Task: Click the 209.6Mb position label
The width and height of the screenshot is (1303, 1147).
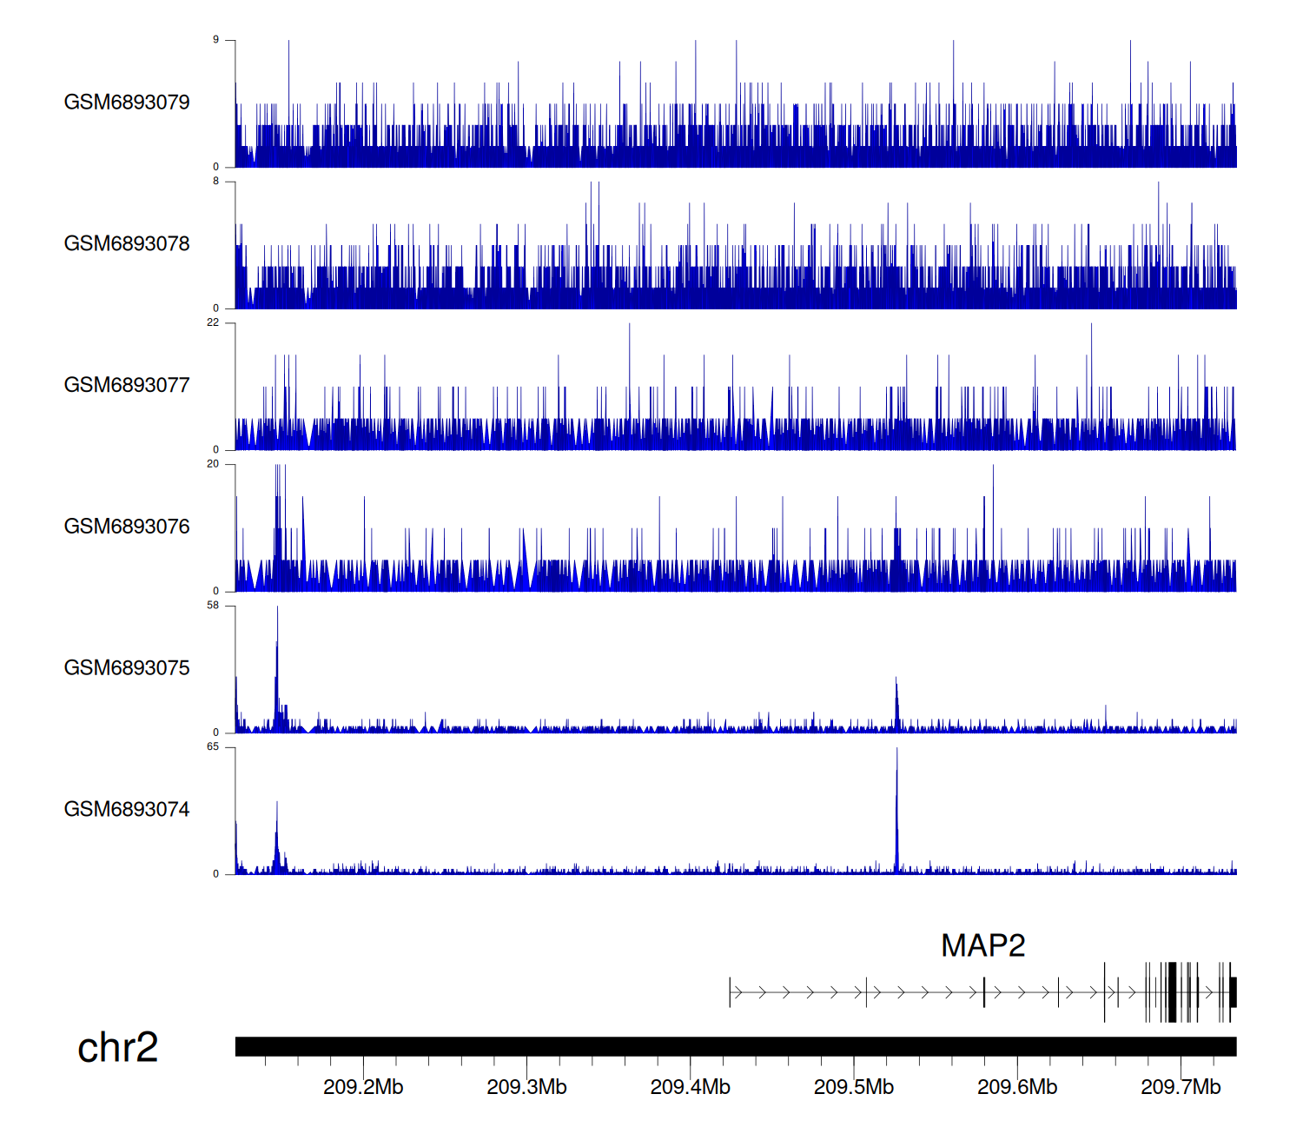Action: coord(1017,1087)
